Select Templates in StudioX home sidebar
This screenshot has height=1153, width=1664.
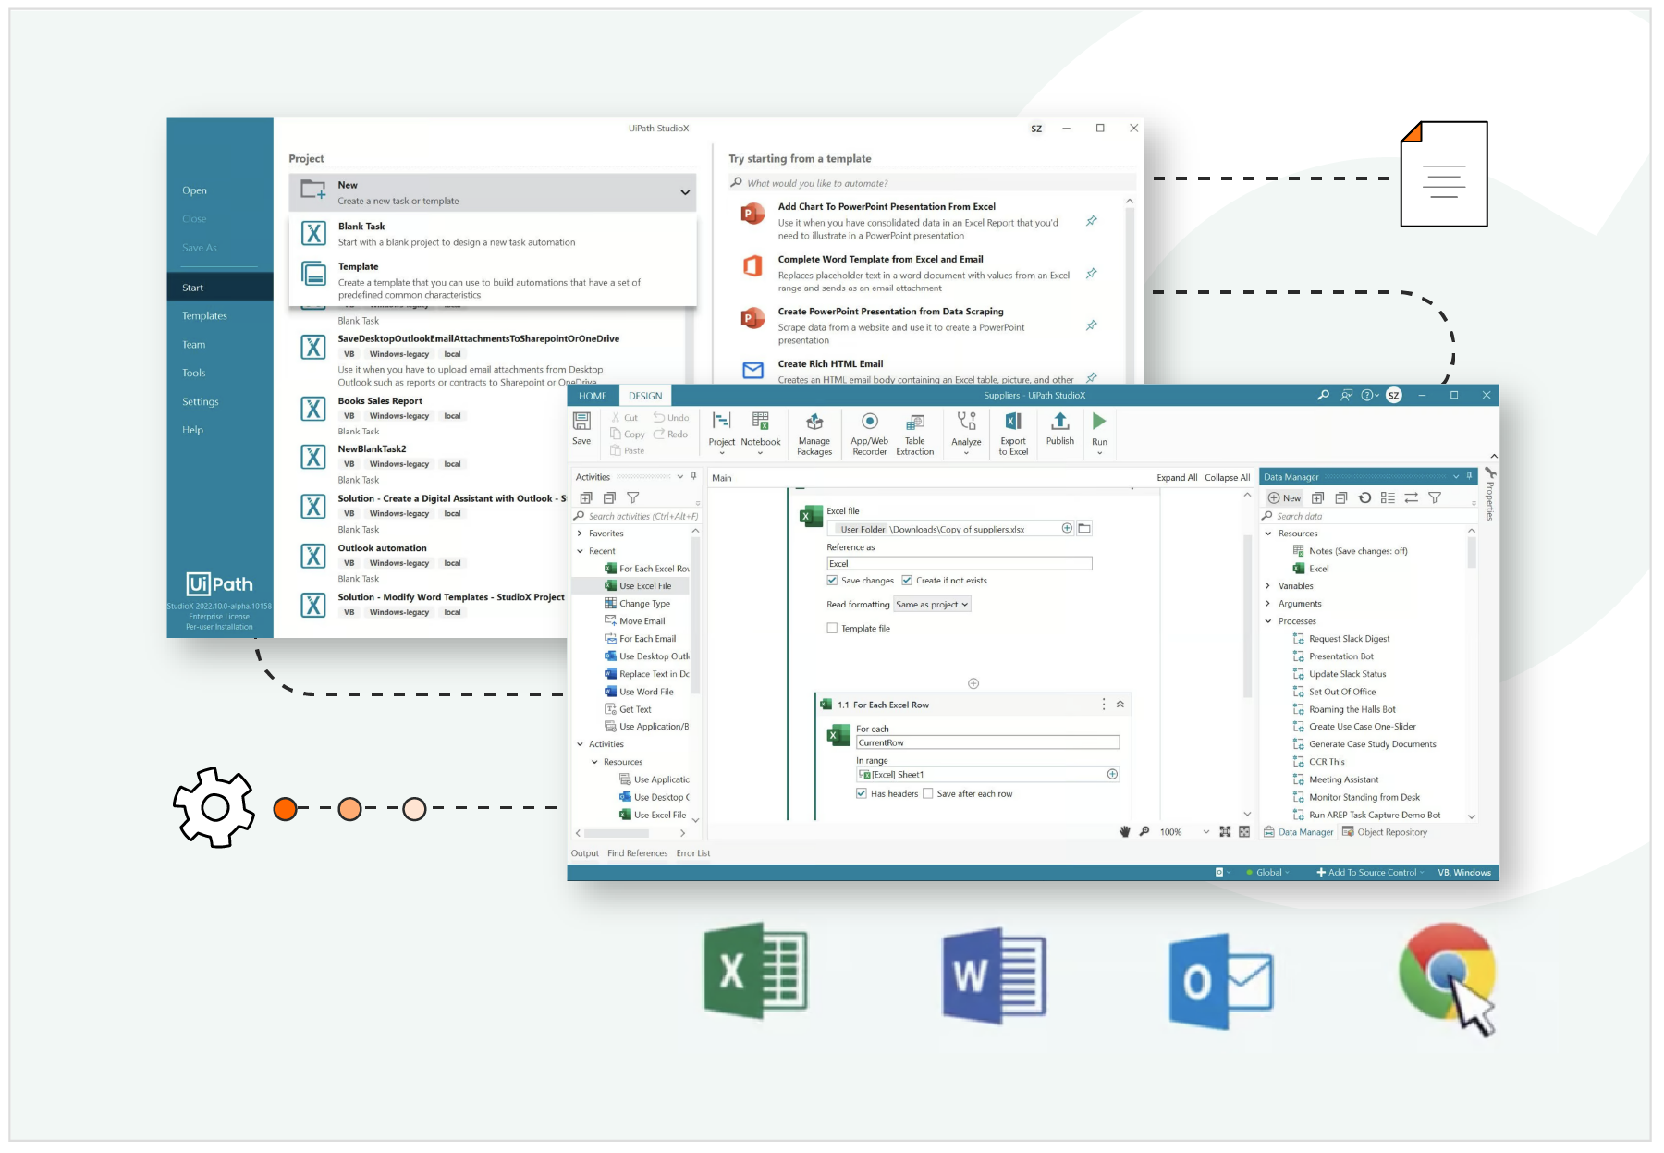click(204, 316)
